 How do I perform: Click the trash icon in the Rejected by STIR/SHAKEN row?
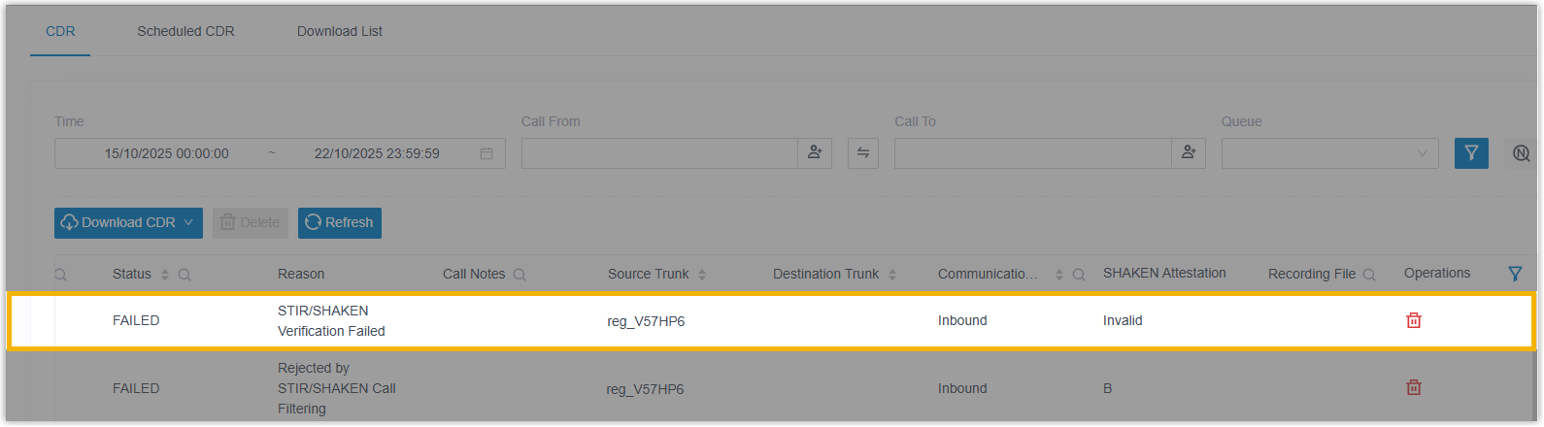[1414, 387]
